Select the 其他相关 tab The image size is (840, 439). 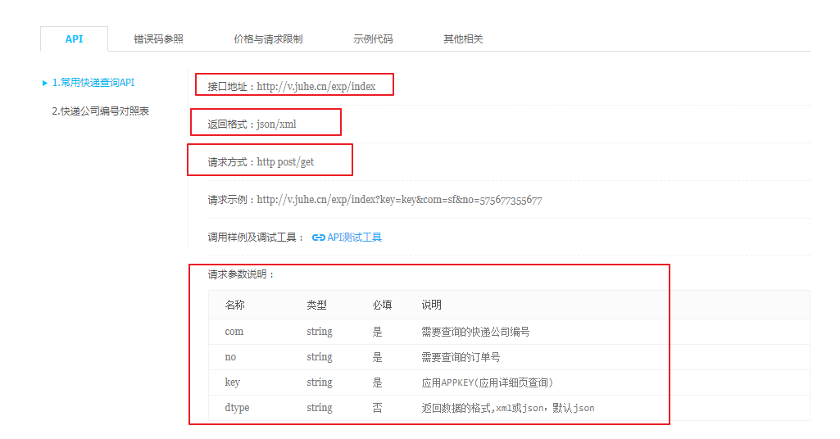coord(463,38)
